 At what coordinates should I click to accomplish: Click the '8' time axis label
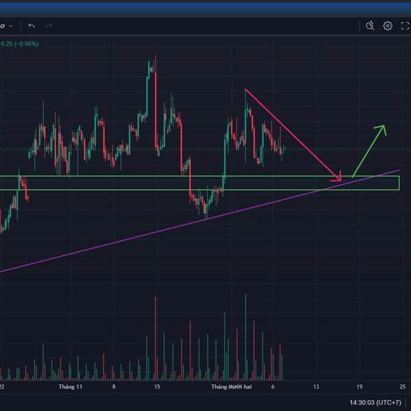coord(114,386)
